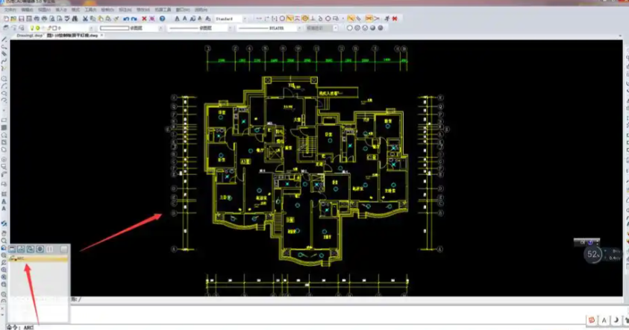Image resolution: width=629 pixels, height=330 pixels.
Task: Click the orange target snap icon
Action: pos(305,19)
